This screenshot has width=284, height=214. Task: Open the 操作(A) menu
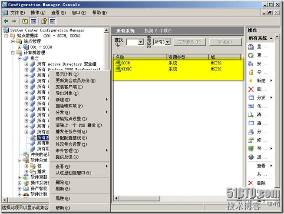click(38, 13)
